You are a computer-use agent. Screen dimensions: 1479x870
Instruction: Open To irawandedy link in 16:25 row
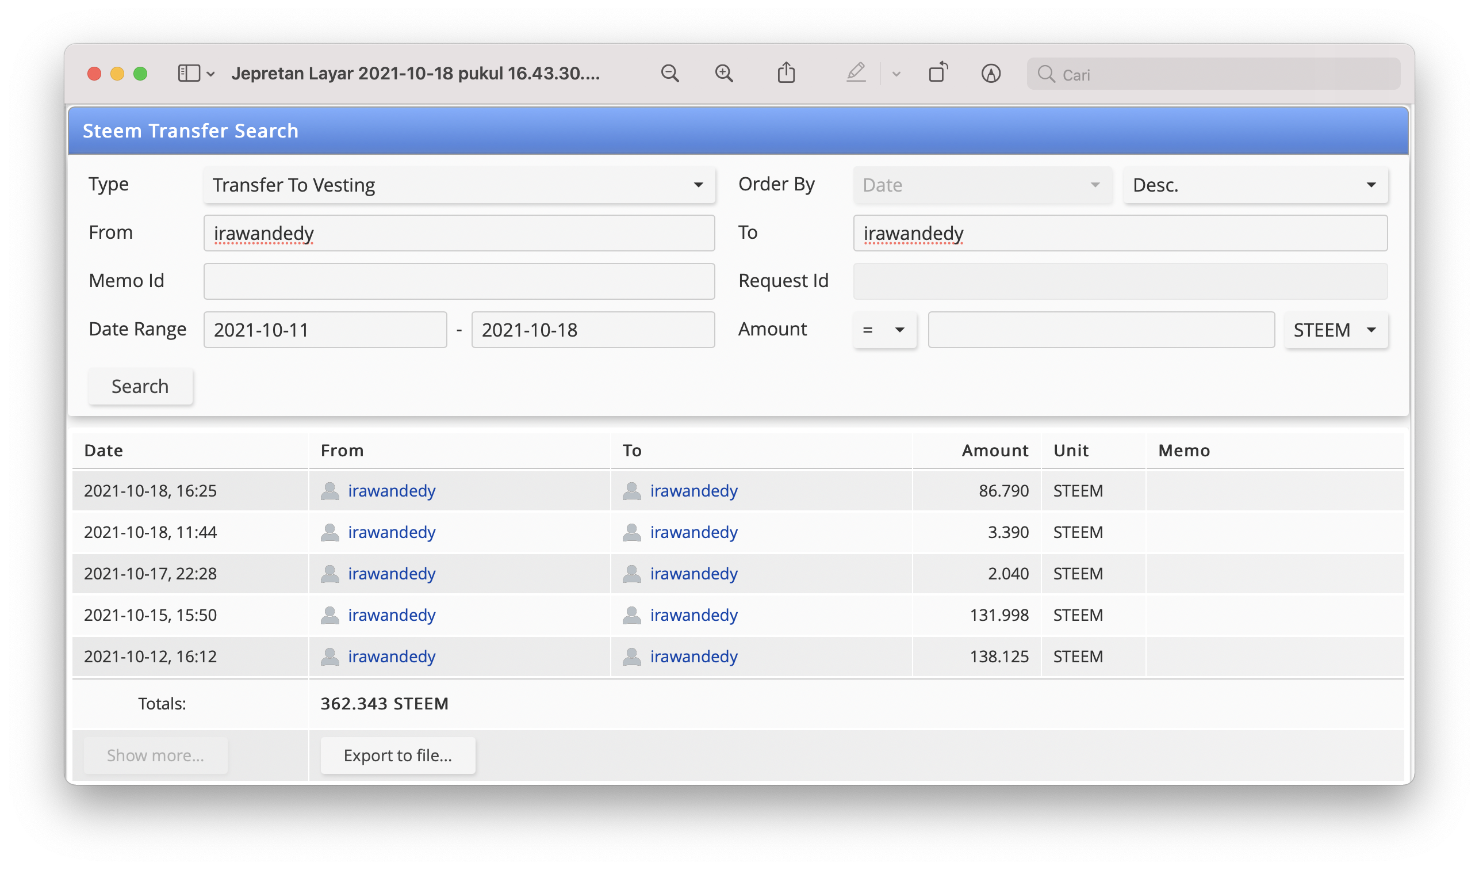tap(693, 490)
